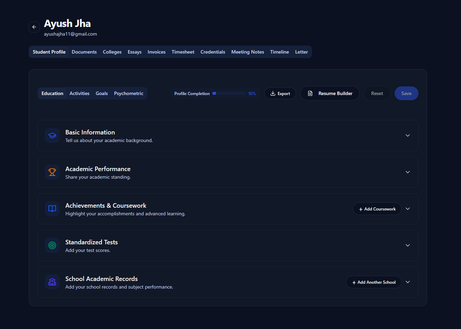461x329 pixels.
Task: Click the Reset button
Action: point(377,93)
